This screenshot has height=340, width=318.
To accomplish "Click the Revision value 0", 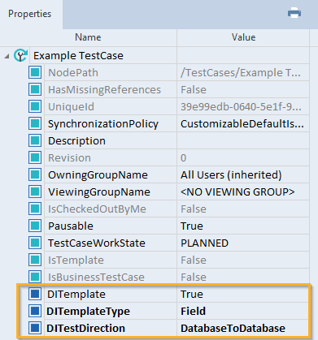I will pyautogui.click(x=184, y=157).
